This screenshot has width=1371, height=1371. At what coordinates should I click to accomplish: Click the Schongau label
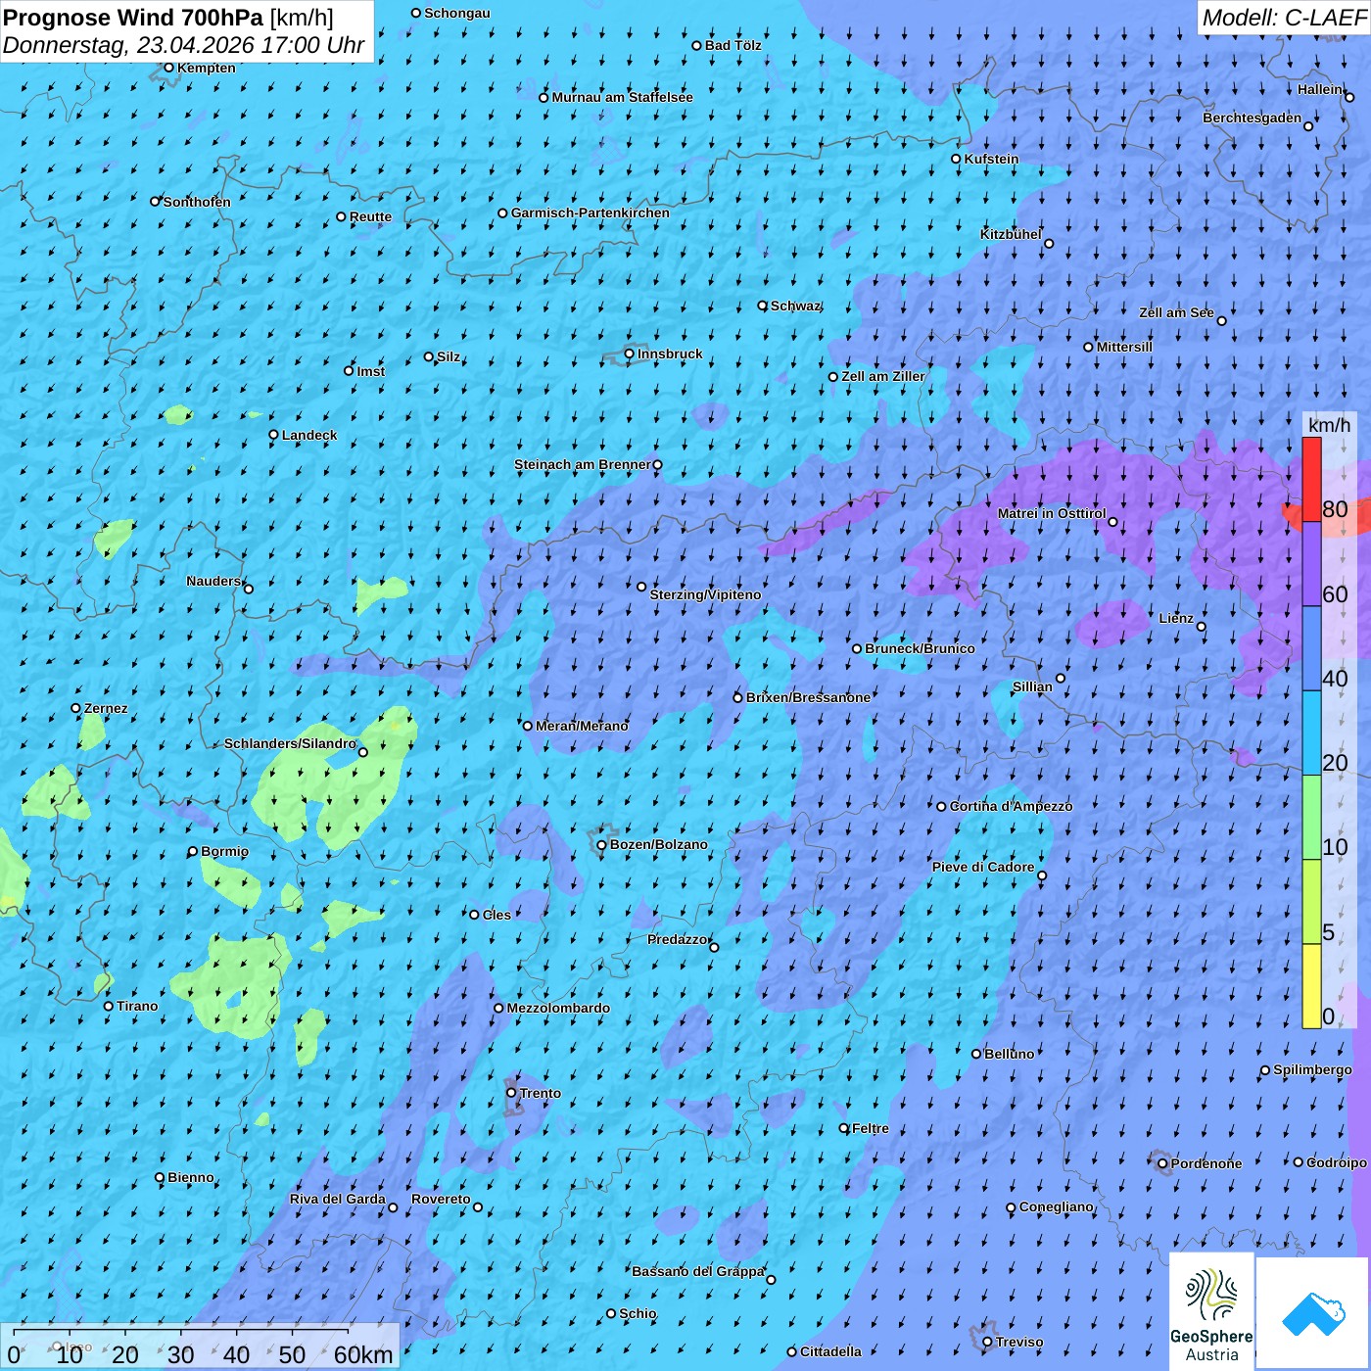pos(456,13)
